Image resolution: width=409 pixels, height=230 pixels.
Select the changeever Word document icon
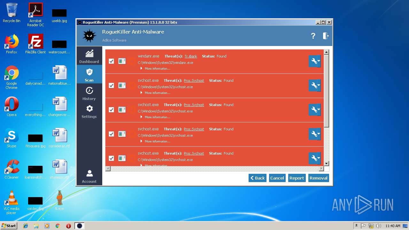coord(59,107)
